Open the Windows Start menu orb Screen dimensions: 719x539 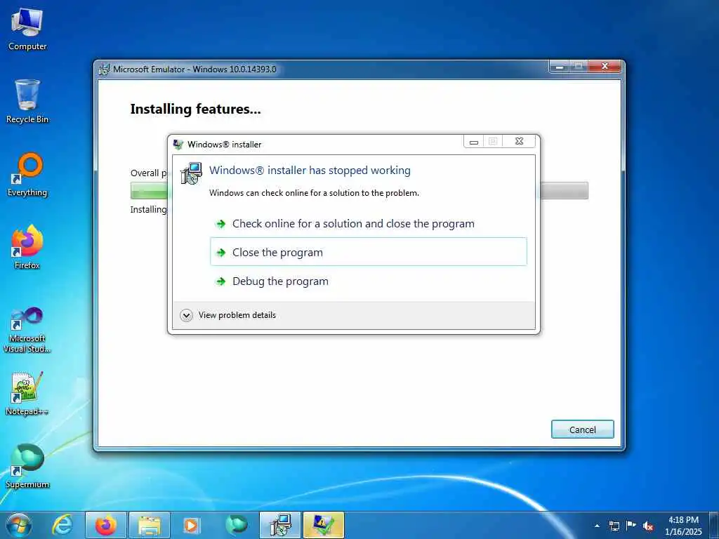[x=19, y=525]
